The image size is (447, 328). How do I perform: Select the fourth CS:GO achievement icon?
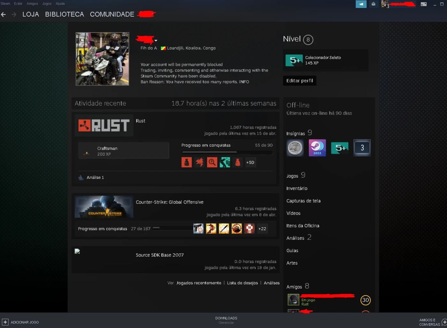[x=237, y=228]
